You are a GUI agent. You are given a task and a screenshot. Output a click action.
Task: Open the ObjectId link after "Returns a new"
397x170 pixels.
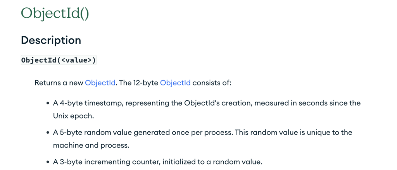click(100, 83)
